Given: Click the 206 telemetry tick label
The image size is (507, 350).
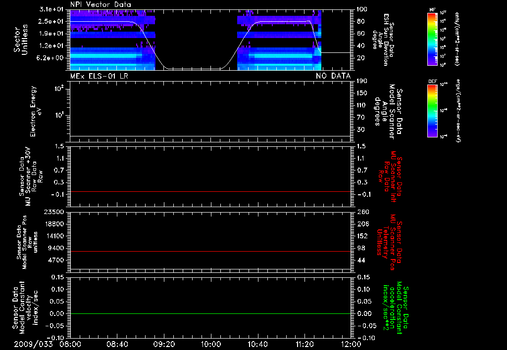Looking at the screenshot, I should [x=362, y=224].
